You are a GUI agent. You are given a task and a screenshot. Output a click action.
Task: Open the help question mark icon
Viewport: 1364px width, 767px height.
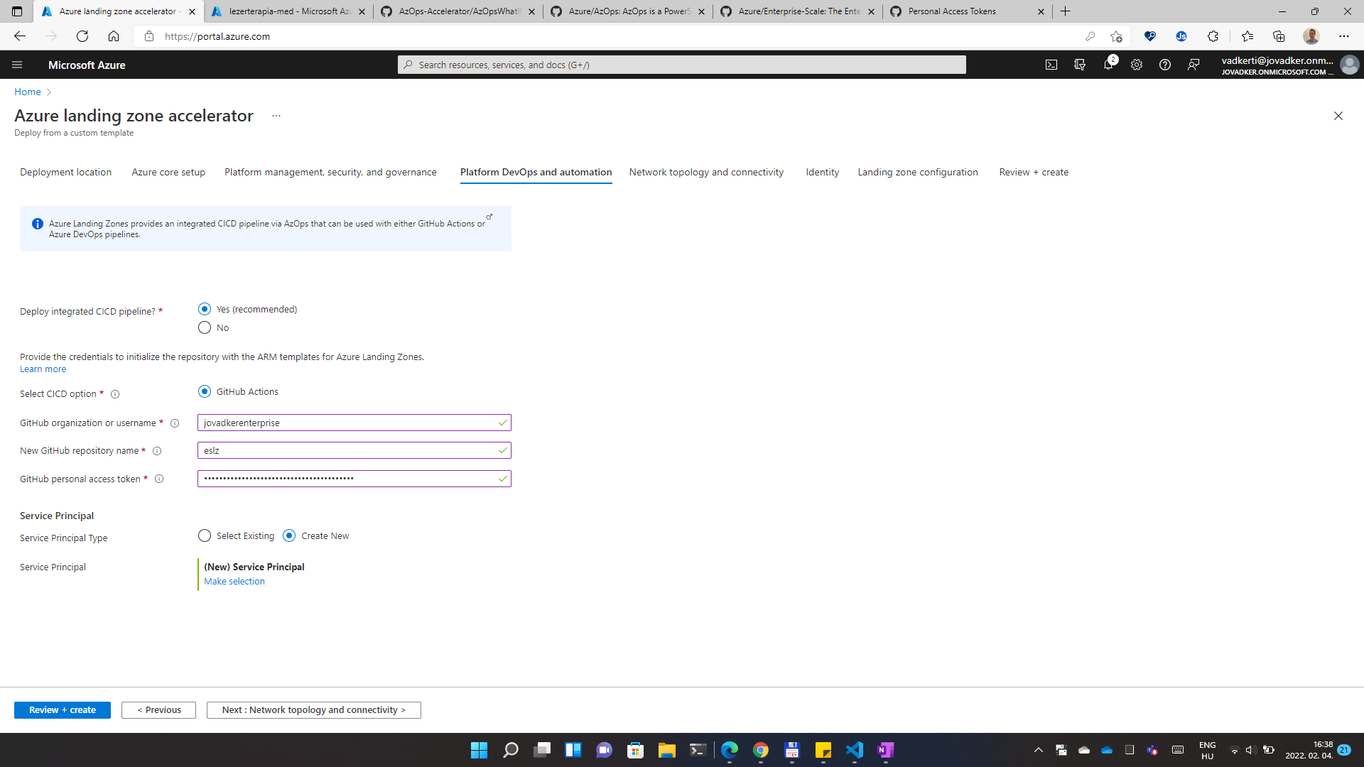pos(1165,65)
